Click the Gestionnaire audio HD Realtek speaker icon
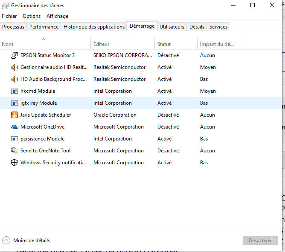 [x=15, y=67]
